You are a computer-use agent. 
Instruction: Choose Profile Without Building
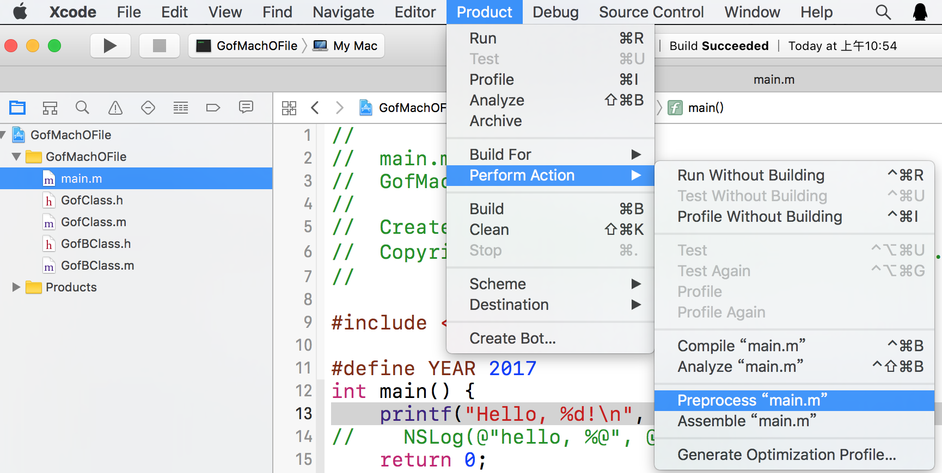(x=794, y=216)
